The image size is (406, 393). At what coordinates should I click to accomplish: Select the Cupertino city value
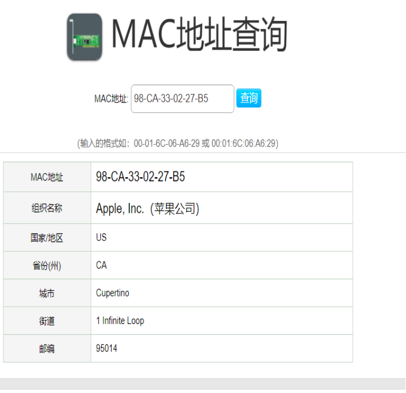112,293
